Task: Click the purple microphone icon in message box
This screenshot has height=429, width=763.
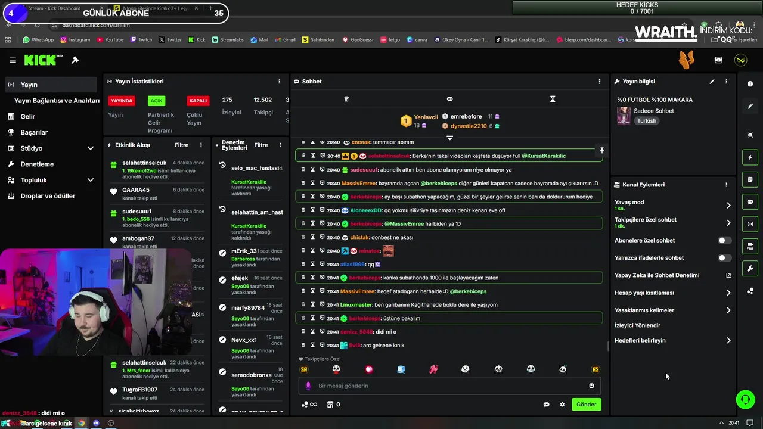Action: 308,386
